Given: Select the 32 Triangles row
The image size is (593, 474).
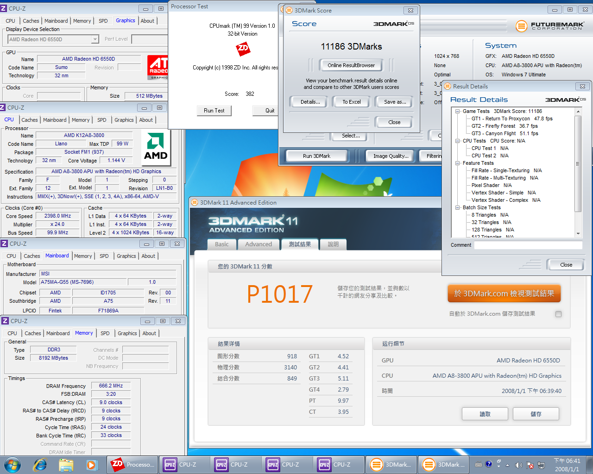Looking at the screenshot, I should pyautogui.click(x=492, y=222).
